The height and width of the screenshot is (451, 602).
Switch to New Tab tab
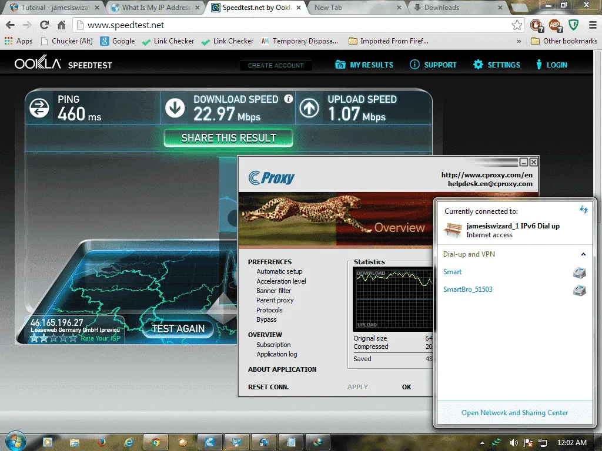pos(357,7)
